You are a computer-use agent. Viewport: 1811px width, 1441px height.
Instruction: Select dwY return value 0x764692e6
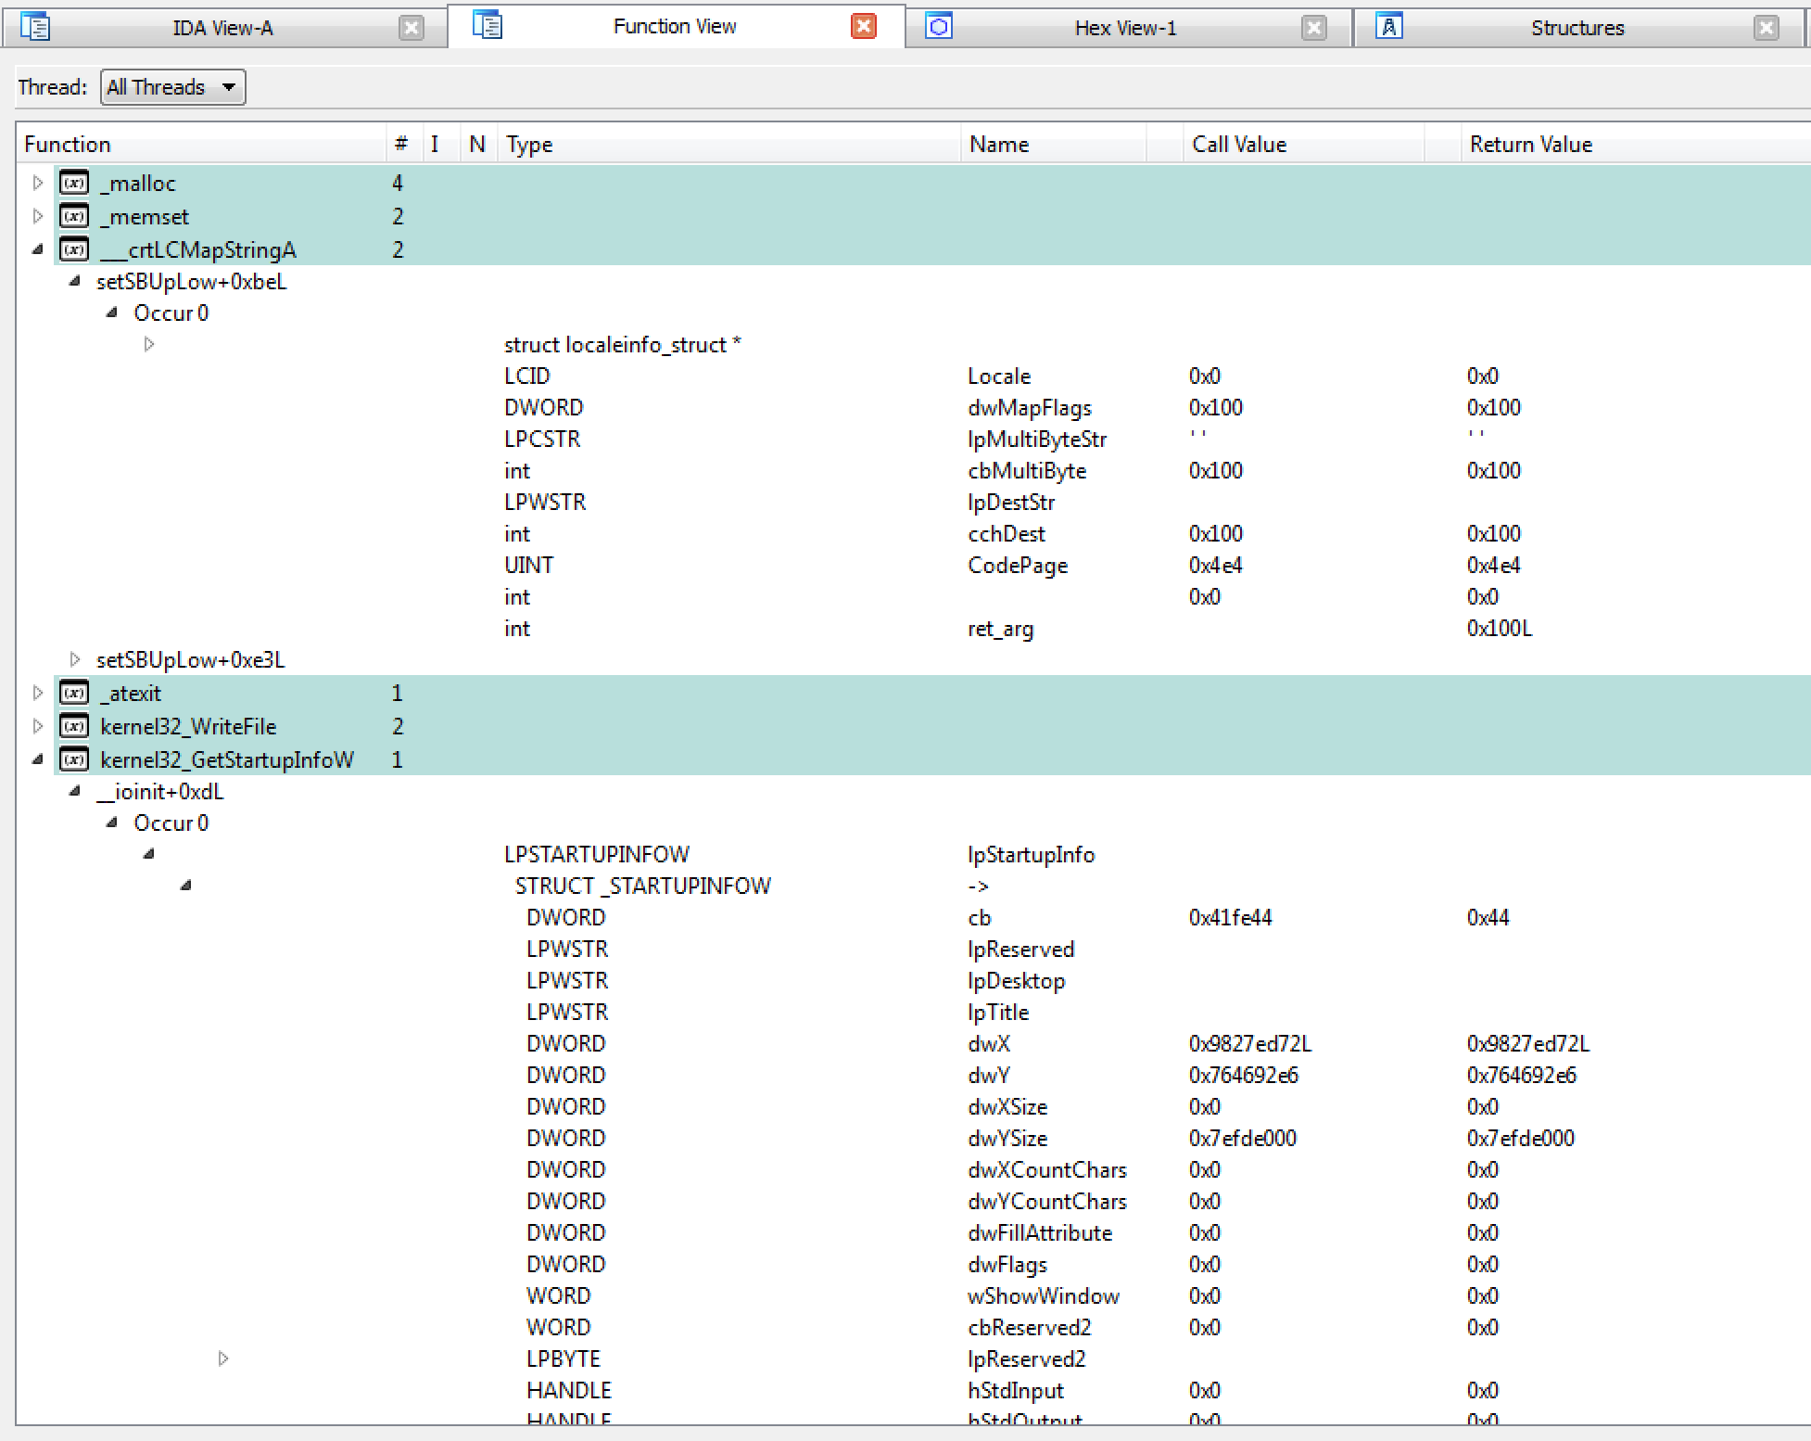tap(1522, 1075)
